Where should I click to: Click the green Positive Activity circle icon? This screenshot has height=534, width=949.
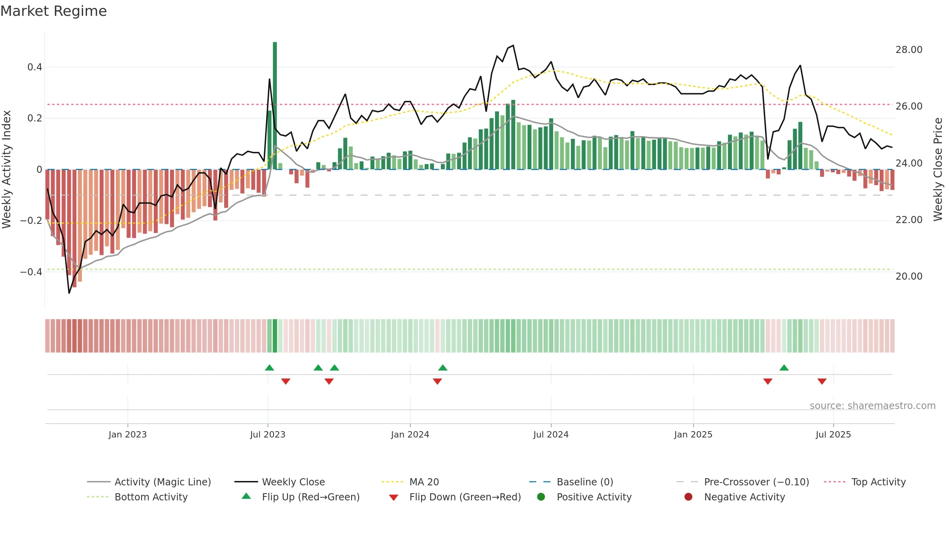coord(541,497)
